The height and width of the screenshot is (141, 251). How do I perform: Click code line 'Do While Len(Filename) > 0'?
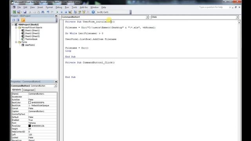tap(84, 33)
